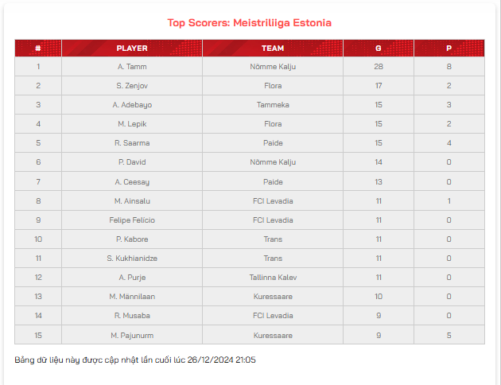Click the Top Scorers: Meistriliiga Estonia title

click(250, 23)
